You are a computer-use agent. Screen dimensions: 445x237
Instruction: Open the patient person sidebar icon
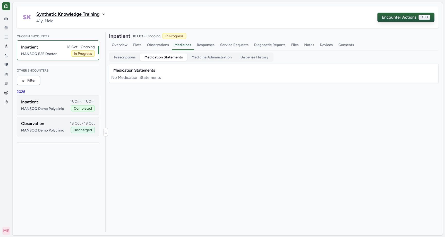(6, 46)
